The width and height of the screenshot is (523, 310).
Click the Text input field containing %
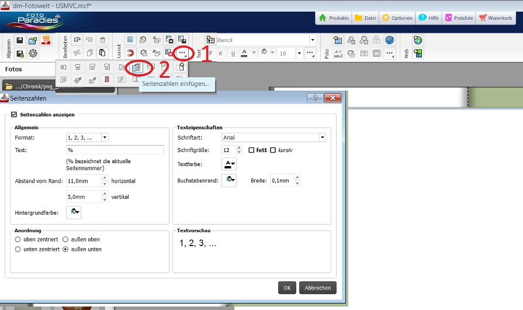[x=115, y=150]
